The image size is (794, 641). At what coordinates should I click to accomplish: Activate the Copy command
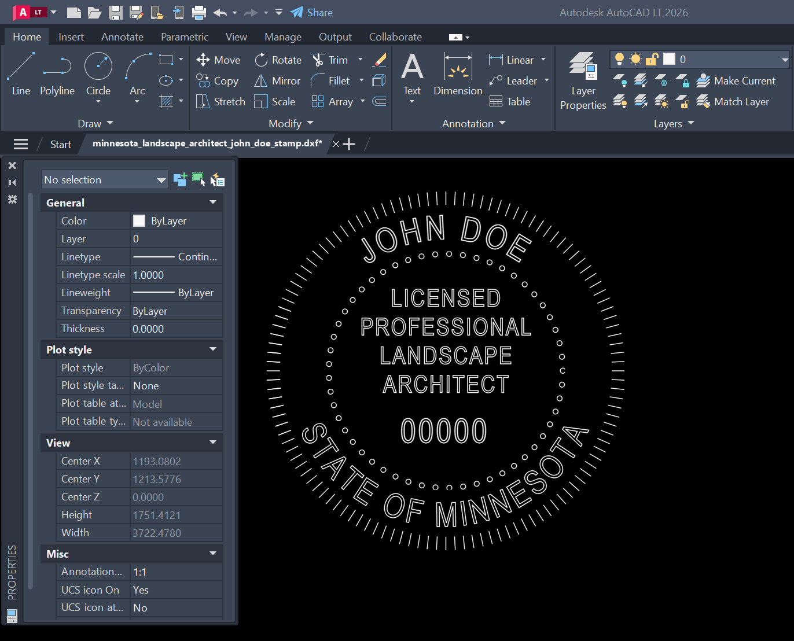[x=217, y=80]
